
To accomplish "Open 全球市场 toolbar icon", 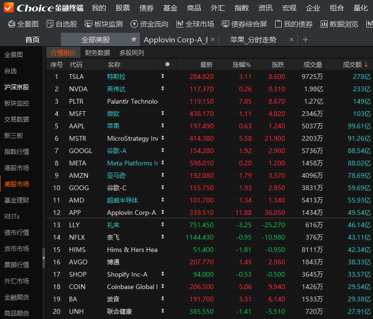I will (x=180, y=24).
